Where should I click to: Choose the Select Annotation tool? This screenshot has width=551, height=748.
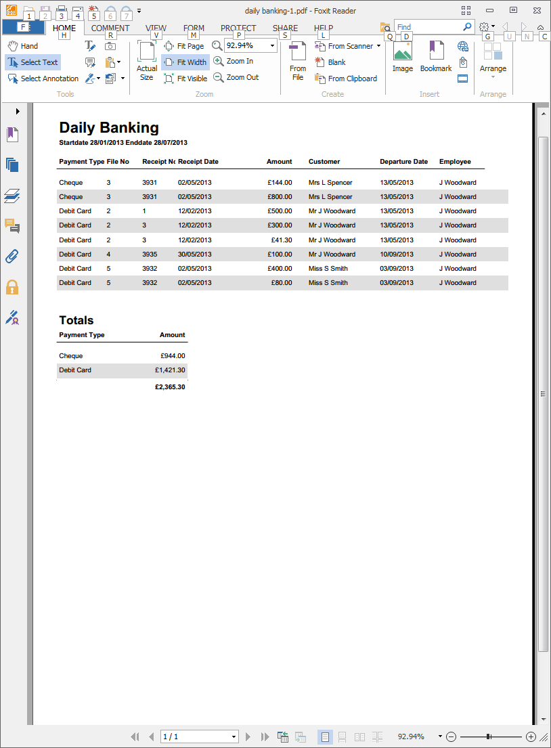43,79
